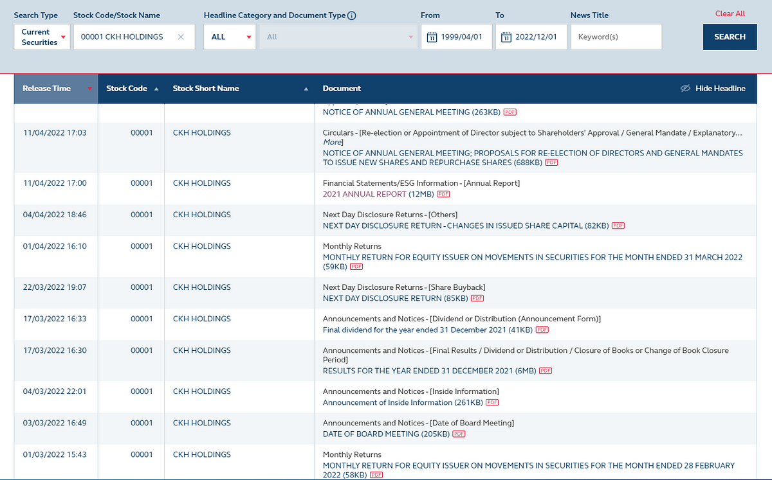
Task: Sort by Stock Short Name column
Action: (239, 89)
